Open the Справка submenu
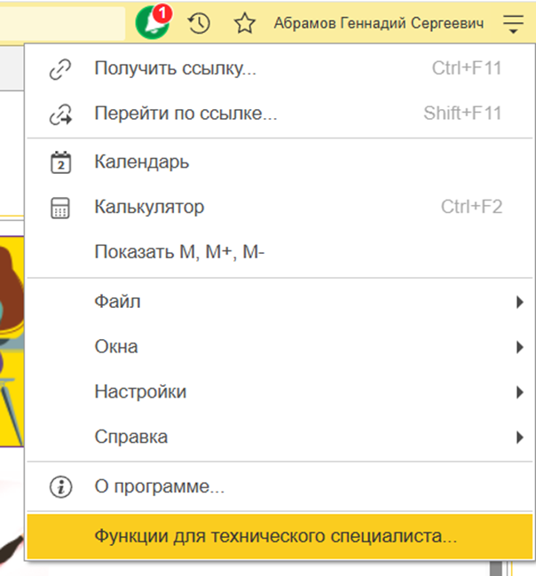 (280, 437)
